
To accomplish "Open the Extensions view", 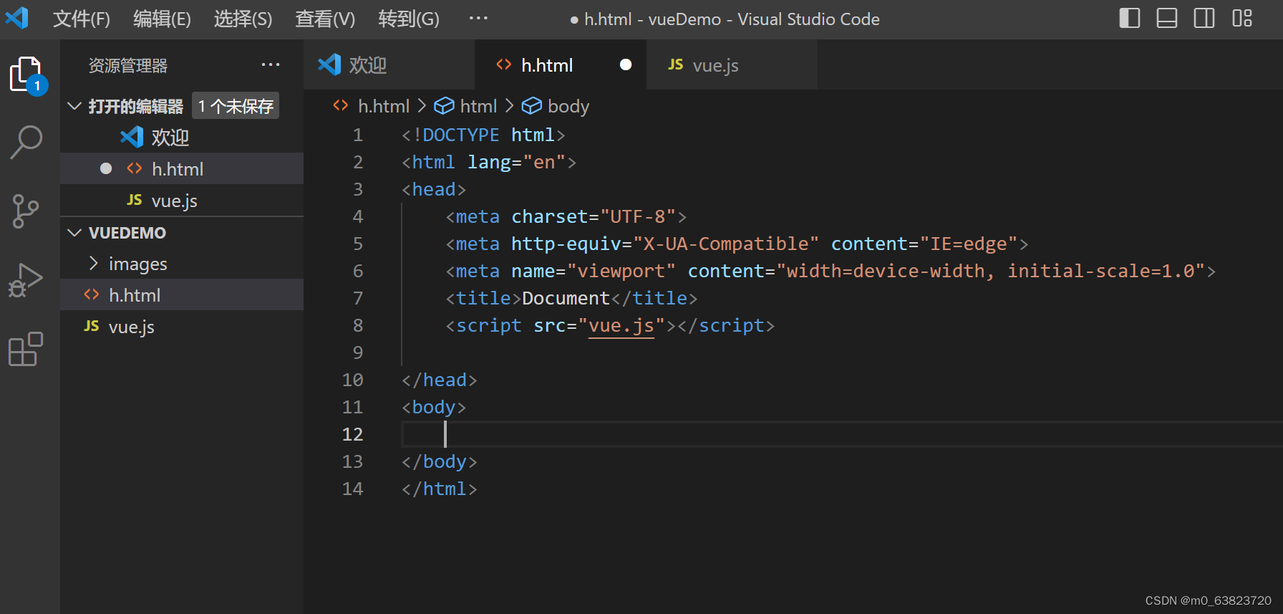I will (26, 349).
